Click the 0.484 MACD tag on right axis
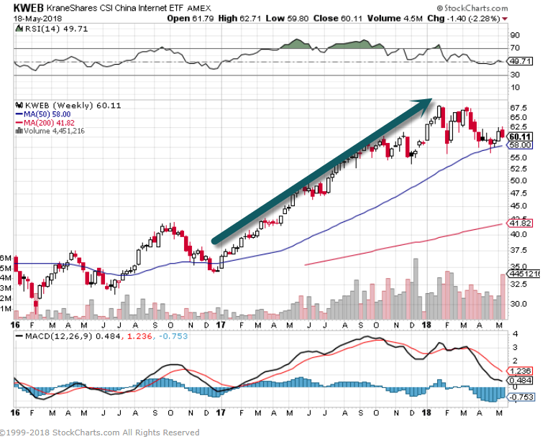 [x=520, y=381]
